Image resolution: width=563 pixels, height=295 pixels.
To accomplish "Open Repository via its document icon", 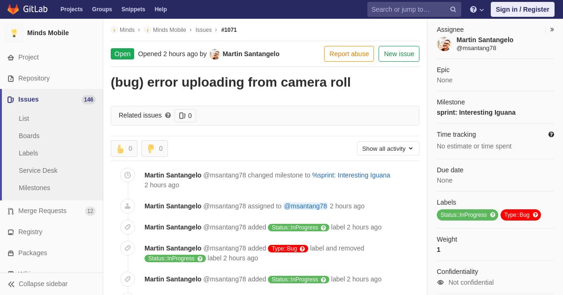I will (x=11, y=79).
